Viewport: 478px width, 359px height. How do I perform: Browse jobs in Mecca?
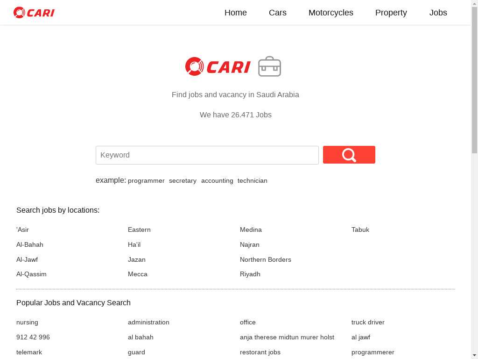tap(138, 274)
